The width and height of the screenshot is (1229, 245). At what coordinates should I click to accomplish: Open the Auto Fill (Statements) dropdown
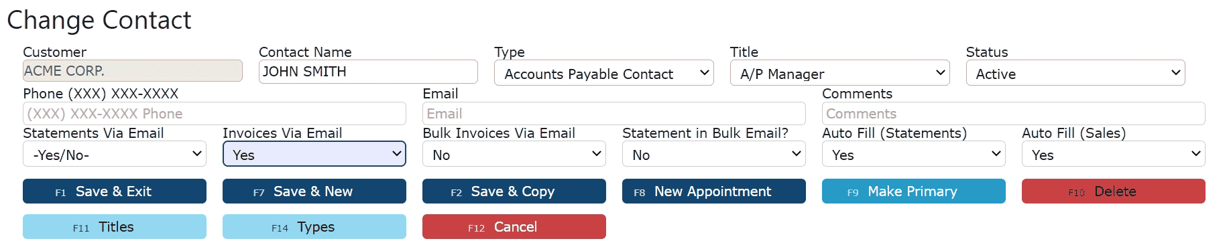point(914,154)
